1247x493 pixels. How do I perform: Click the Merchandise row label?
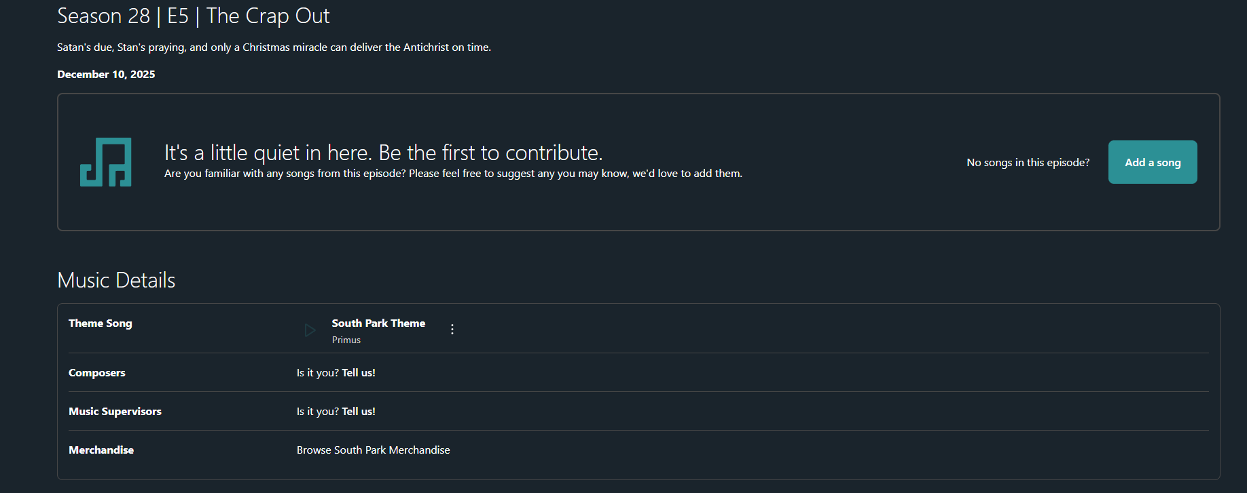pos(101,450)
